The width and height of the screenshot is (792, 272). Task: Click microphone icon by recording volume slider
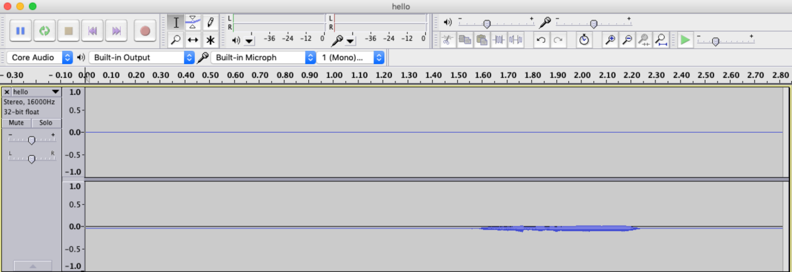point(545,22)
